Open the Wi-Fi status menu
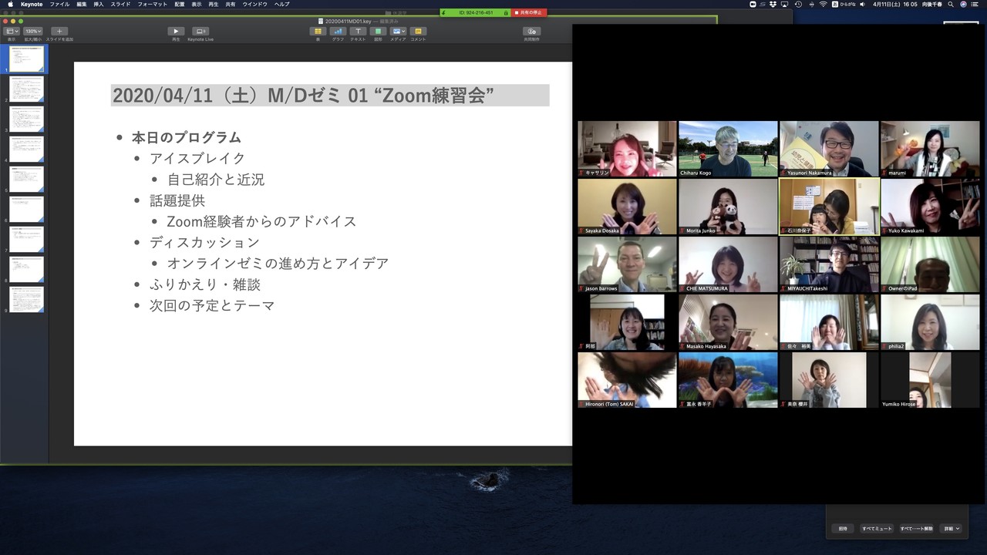 pyautogui.click(x=823, y=4)
